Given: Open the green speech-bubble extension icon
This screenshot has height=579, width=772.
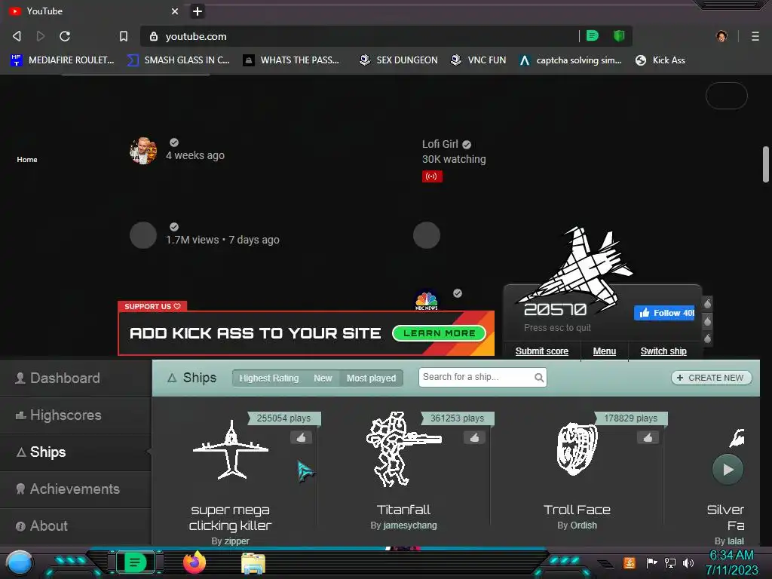Looking at the screenshot, I should tap(593, 35).
